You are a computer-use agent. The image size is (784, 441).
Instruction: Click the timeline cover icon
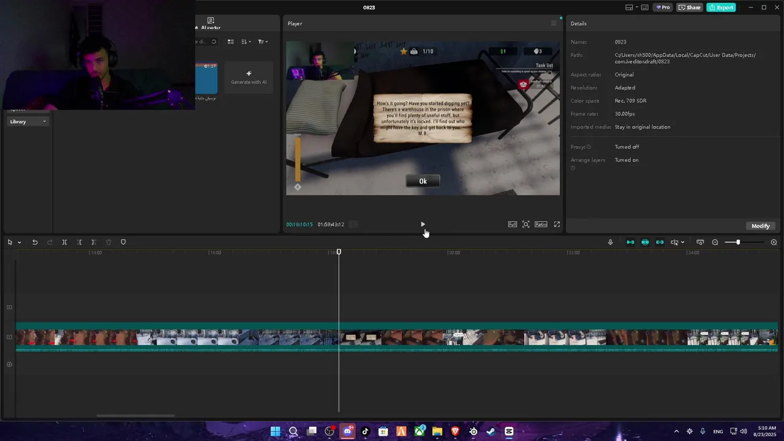click(x=9, y=364)
